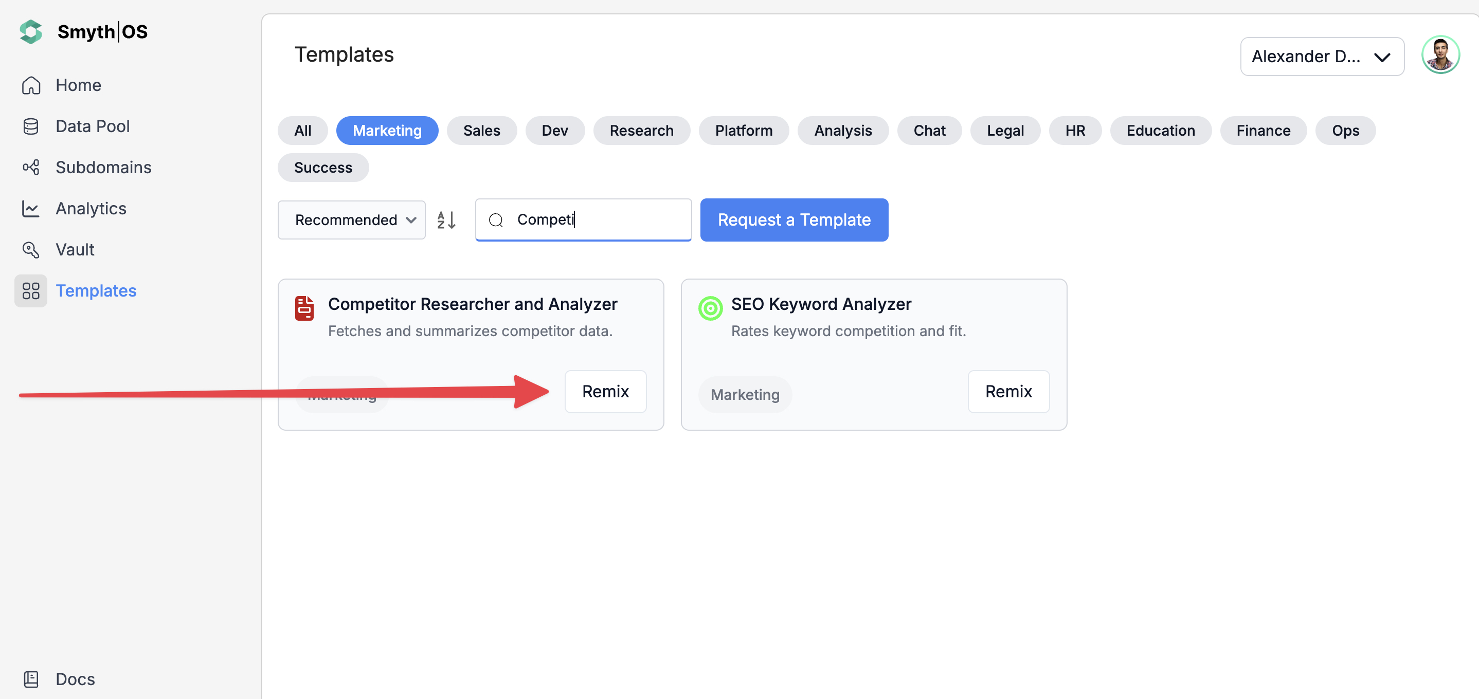Click Request a Template button

tap(793, 220)
